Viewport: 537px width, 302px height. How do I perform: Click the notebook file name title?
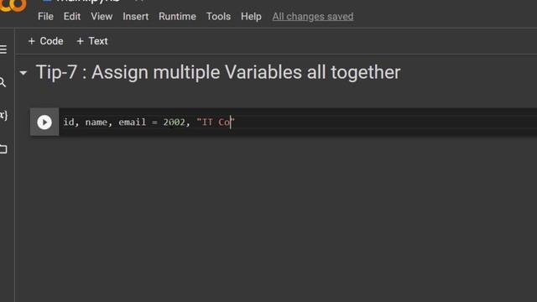pos(87,2)
